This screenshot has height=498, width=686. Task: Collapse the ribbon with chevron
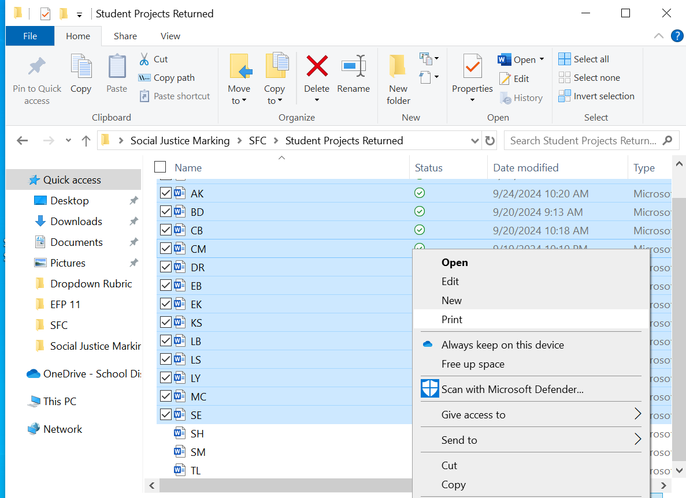pos(658,36)
